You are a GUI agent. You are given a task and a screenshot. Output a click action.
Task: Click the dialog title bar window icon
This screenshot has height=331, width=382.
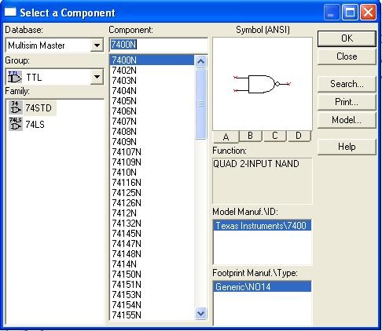pos(10,12)
